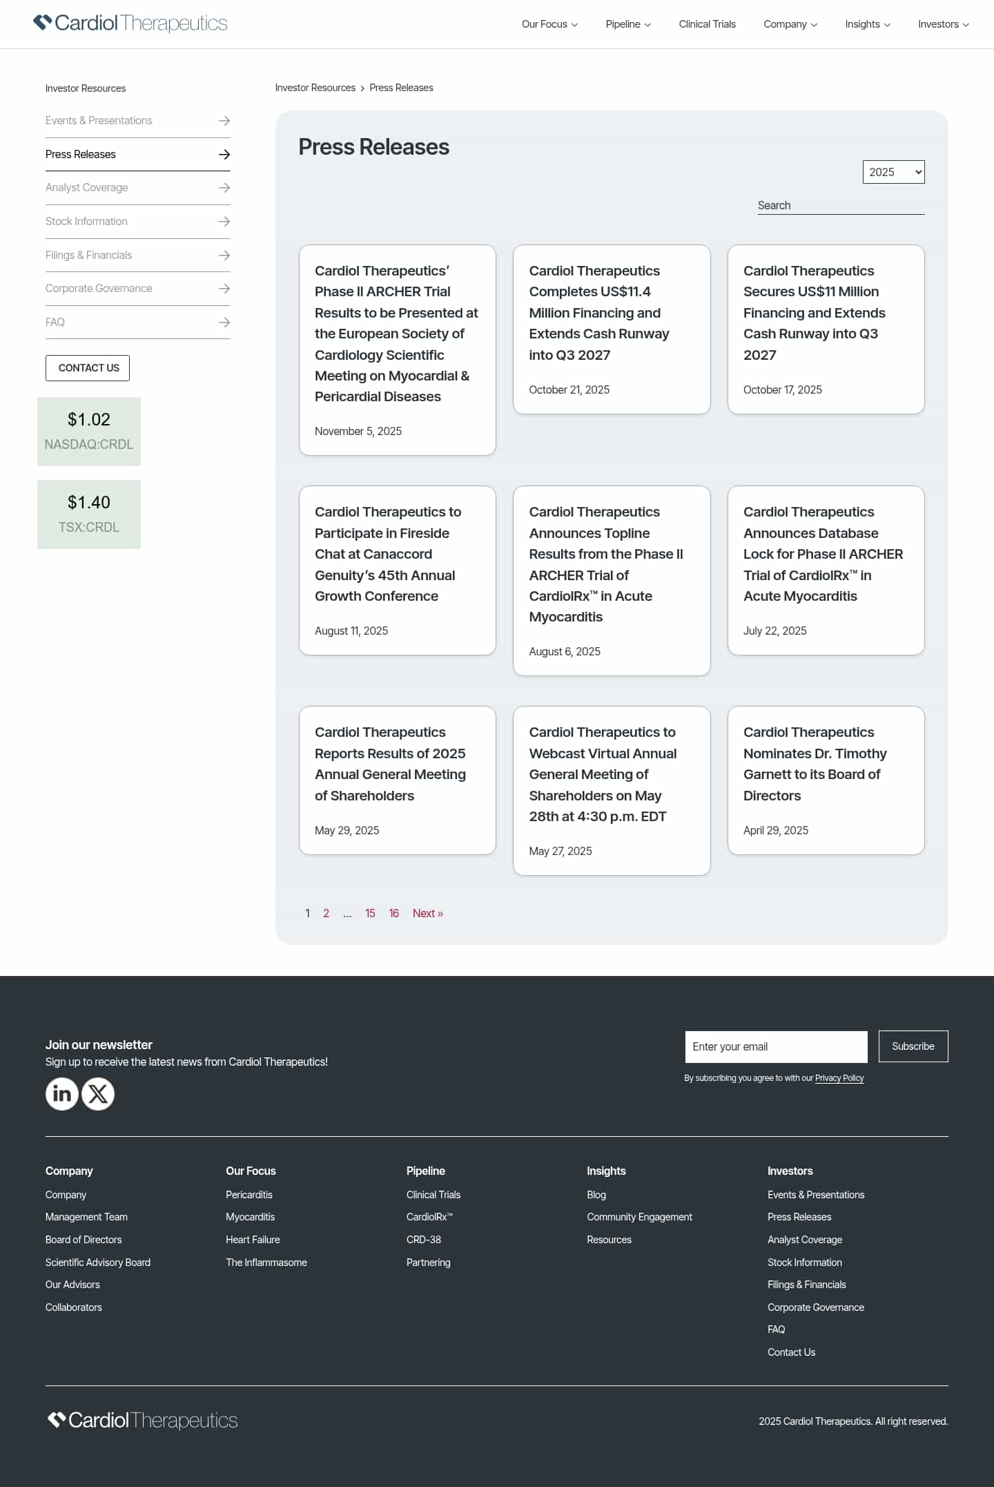Open the Privacy Policy link
The height and width of the screenshot is (1487, 994).
point(839,1078)
